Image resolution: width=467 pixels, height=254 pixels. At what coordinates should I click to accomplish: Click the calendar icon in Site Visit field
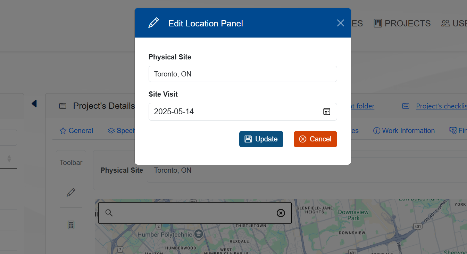pos(326,112)
